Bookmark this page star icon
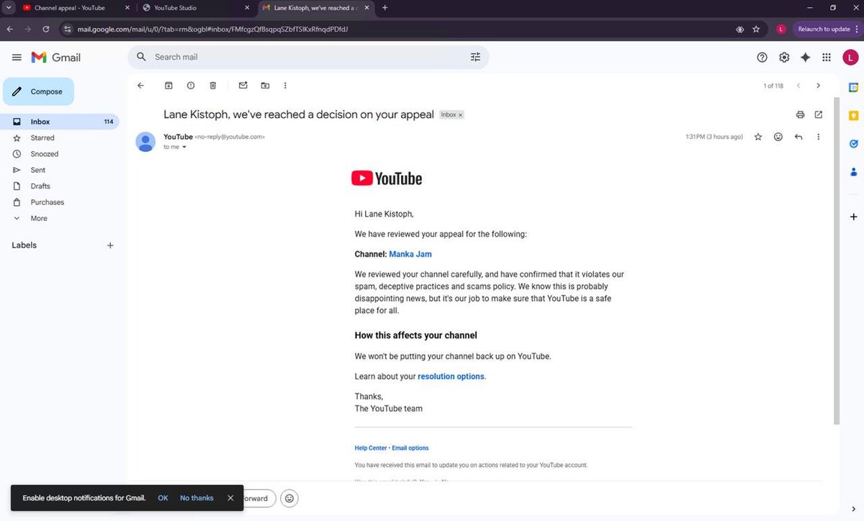 (x=756, y=29)
